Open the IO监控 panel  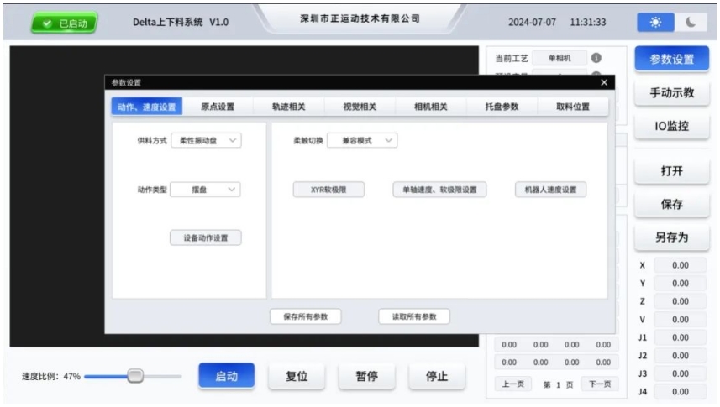[x=672, y=126]
